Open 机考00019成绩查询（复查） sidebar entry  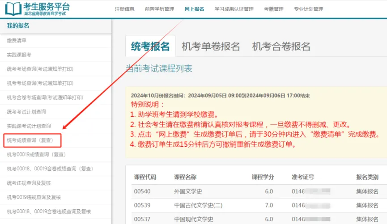click(36, 155)
